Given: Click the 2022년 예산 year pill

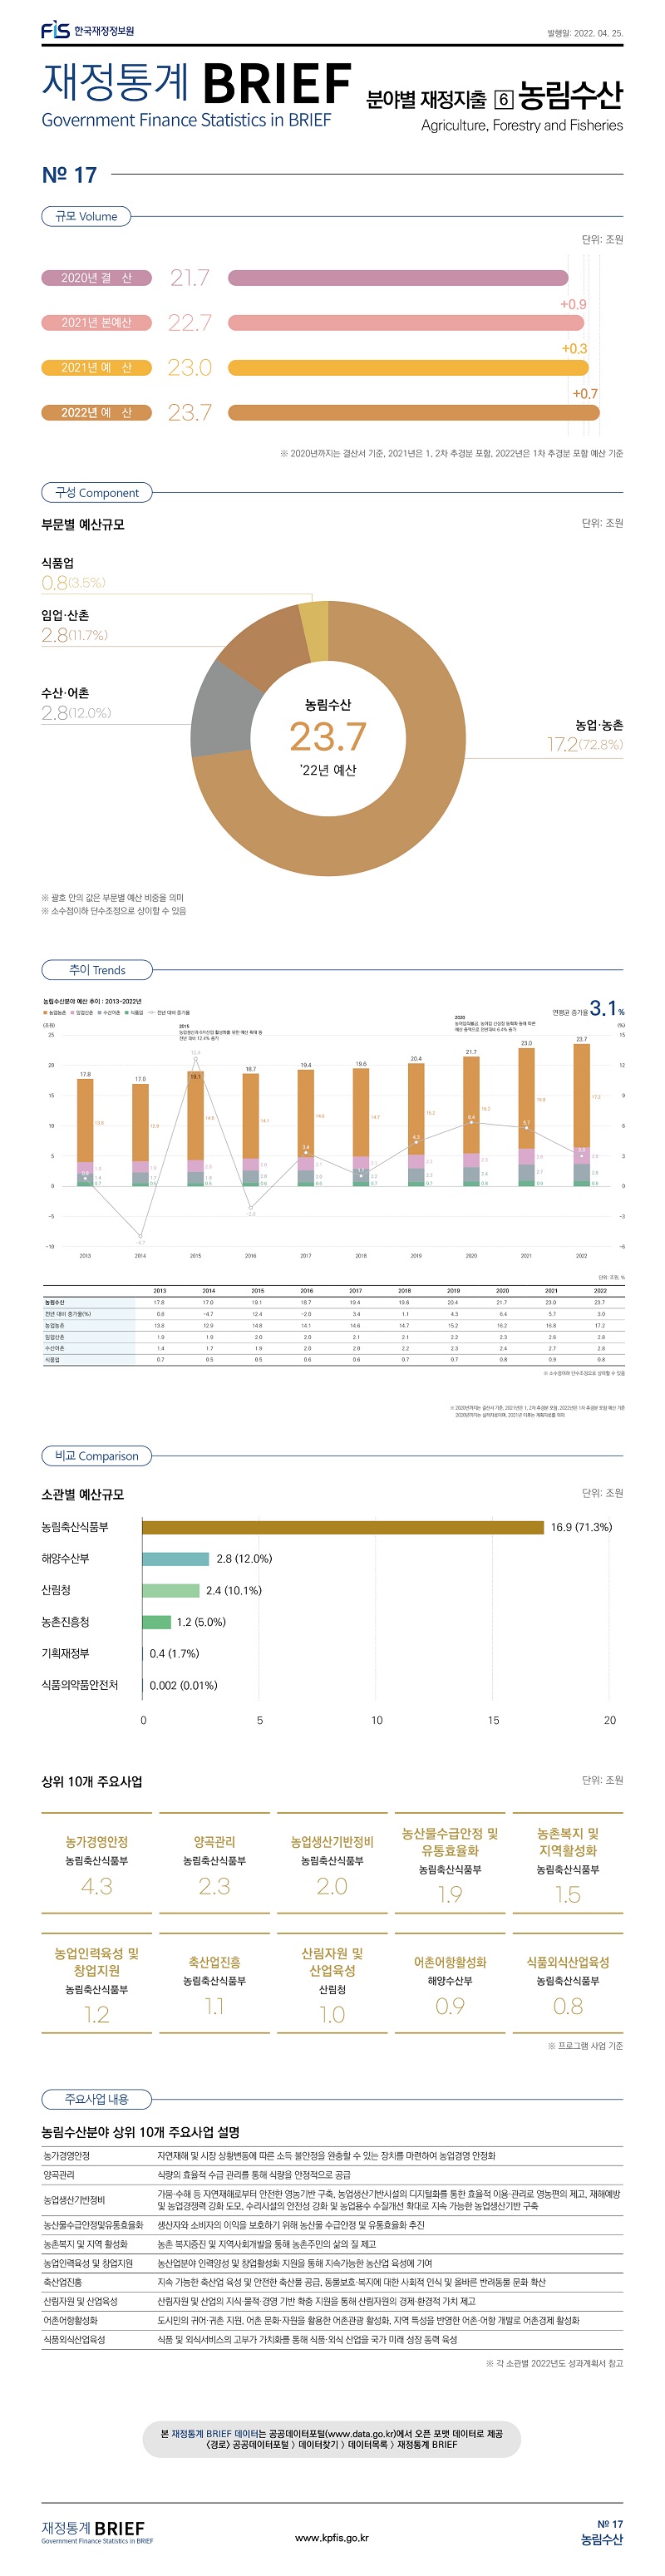Looking at the screenshot, I should point(96,413).
